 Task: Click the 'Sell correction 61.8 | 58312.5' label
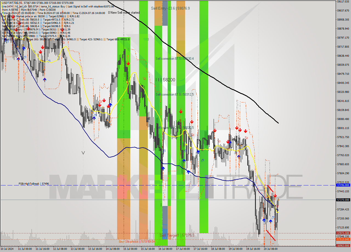click(175, 94)
